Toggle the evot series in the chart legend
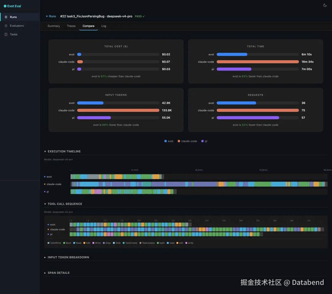This screenshot has width=332, height=294. coord(169,141)
